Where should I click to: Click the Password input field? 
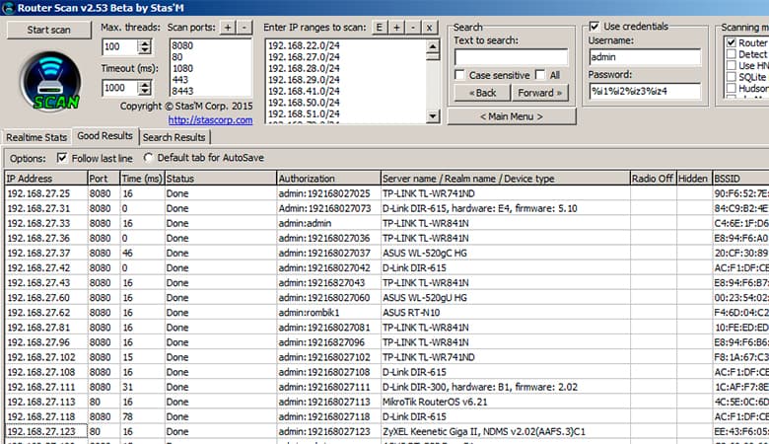[645, 91]
